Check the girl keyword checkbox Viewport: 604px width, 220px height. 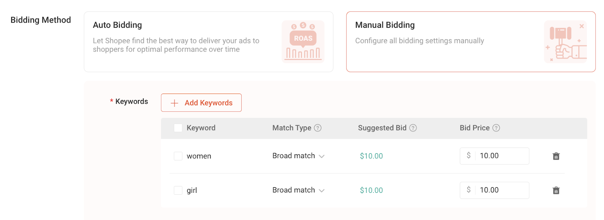178,191
